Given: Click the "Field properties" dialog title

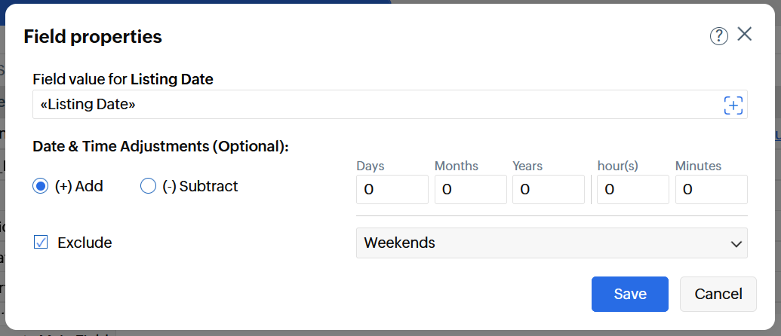Looking at the screenshot, I should tap(93, 36).
